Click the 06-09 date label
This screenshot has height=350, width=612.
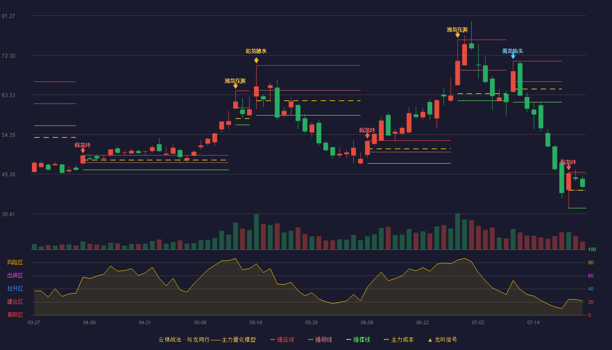click(367, 322)
